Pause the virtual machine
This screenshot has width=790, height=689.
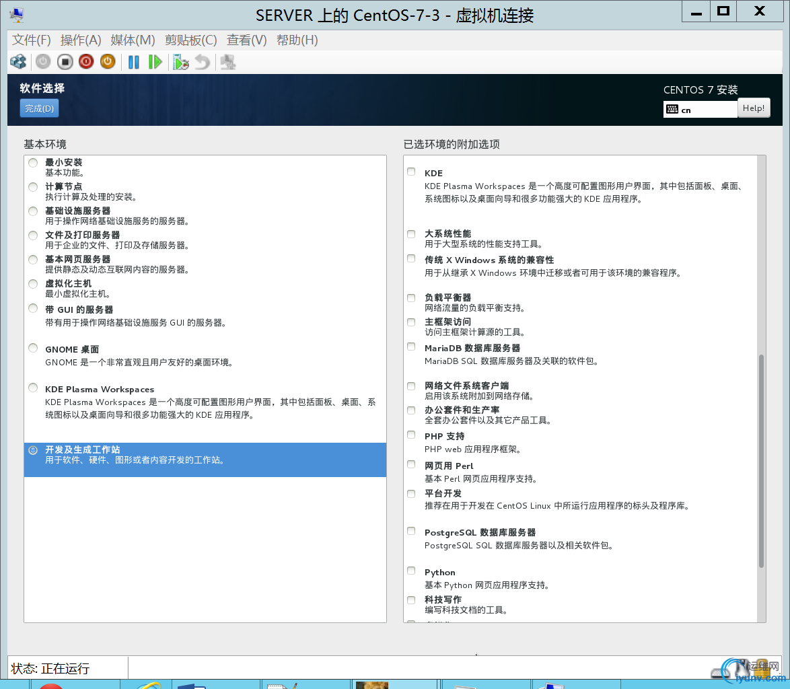point(133,62)
